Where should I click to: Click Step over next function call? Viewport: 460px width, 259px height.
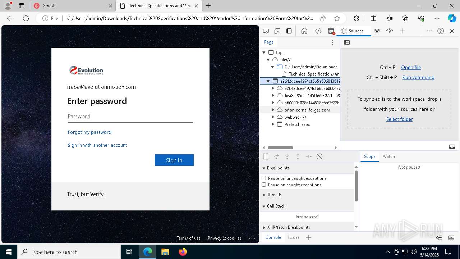tap(276, 156)
